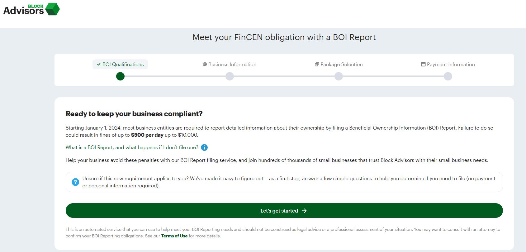
Task: Click the blue question mark icon
Action: tap(75, 182)
